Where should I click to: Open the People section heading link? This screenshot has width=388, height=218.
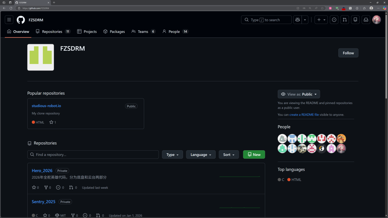284,127
